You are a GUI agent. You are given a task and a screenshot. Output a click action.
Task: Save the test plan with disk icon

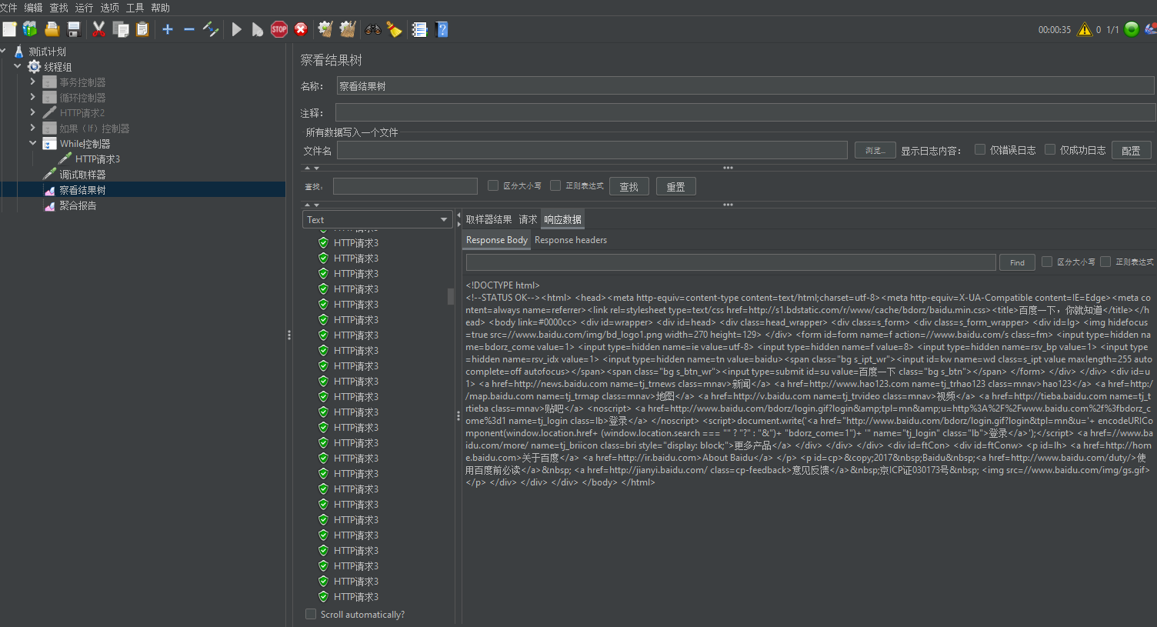tap(74, 29)
